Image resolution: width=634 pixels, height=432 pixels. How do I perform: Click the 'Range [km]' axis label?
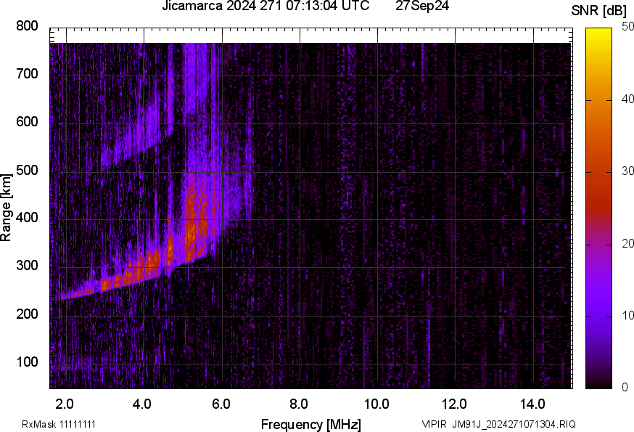tap(6, 208)
